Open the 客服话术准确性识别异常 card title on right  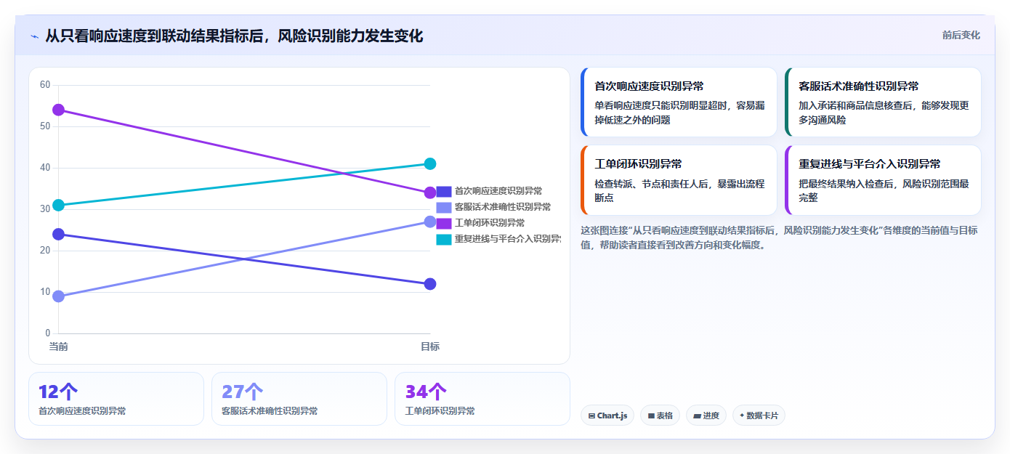tap(859, 86)
